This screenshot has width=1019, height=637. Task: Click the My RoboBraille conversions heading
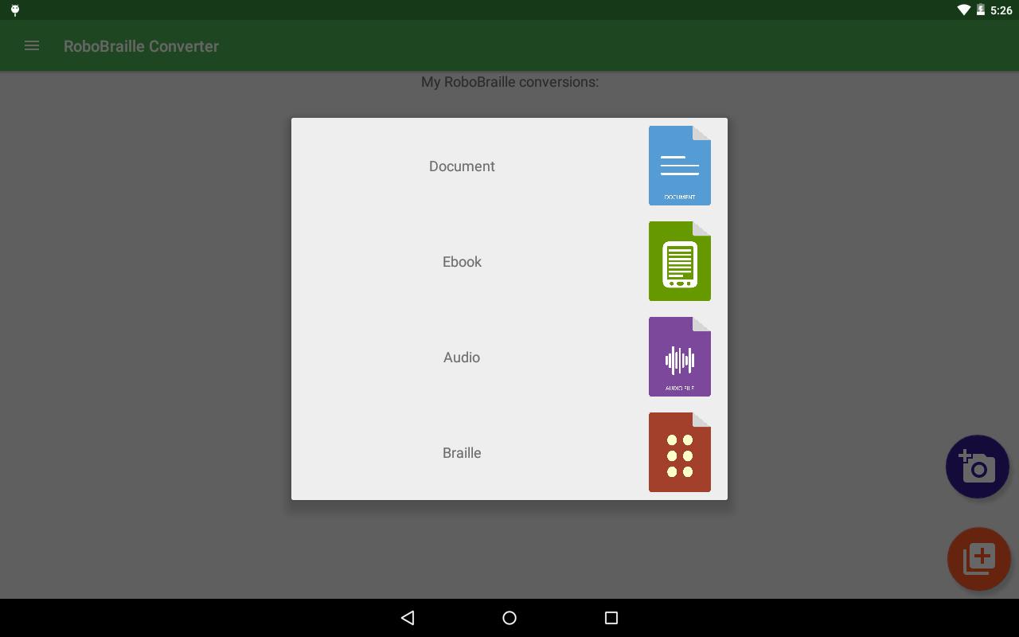[x=509, y=81]
